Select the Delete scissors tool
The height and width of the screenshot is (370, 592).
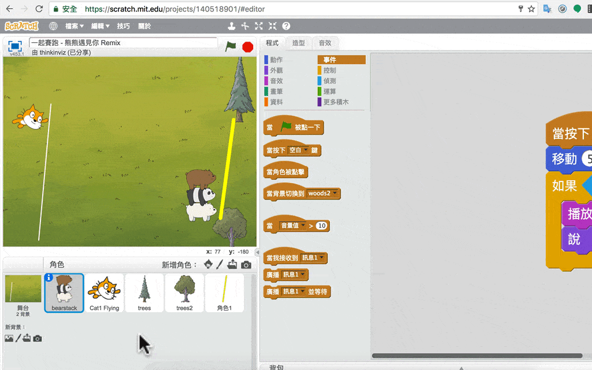pyautogui.click(x=245, y=26)
